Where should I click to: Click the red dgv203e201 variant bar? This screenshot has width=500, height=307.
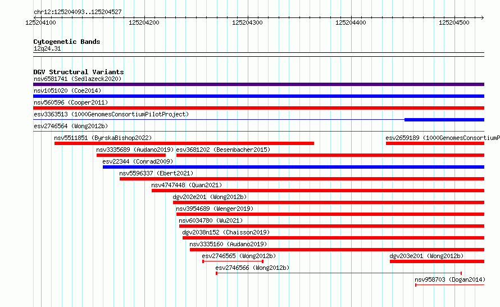click(x=437, y=261)
